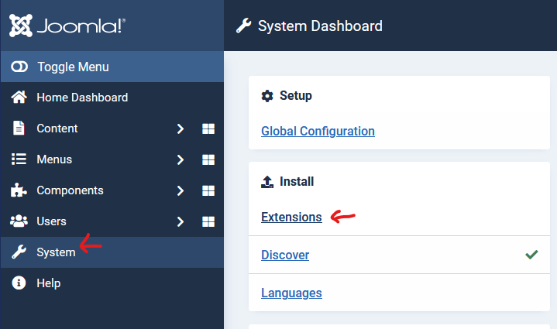Click the Setup gear icon
This screenshot has width=557, height=329.
[x=267, y=96]
